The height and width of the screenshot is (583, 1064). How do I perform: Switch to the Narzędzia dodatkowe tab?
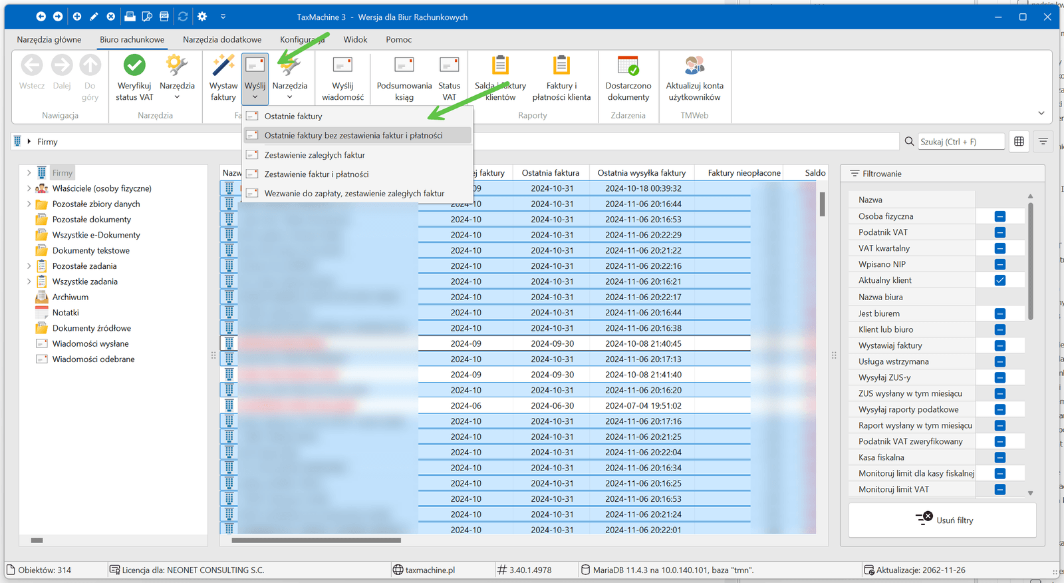(x=222, y=40)
